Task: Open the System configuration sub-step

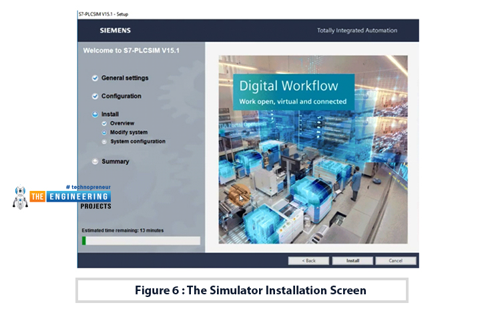Action: 138,141
